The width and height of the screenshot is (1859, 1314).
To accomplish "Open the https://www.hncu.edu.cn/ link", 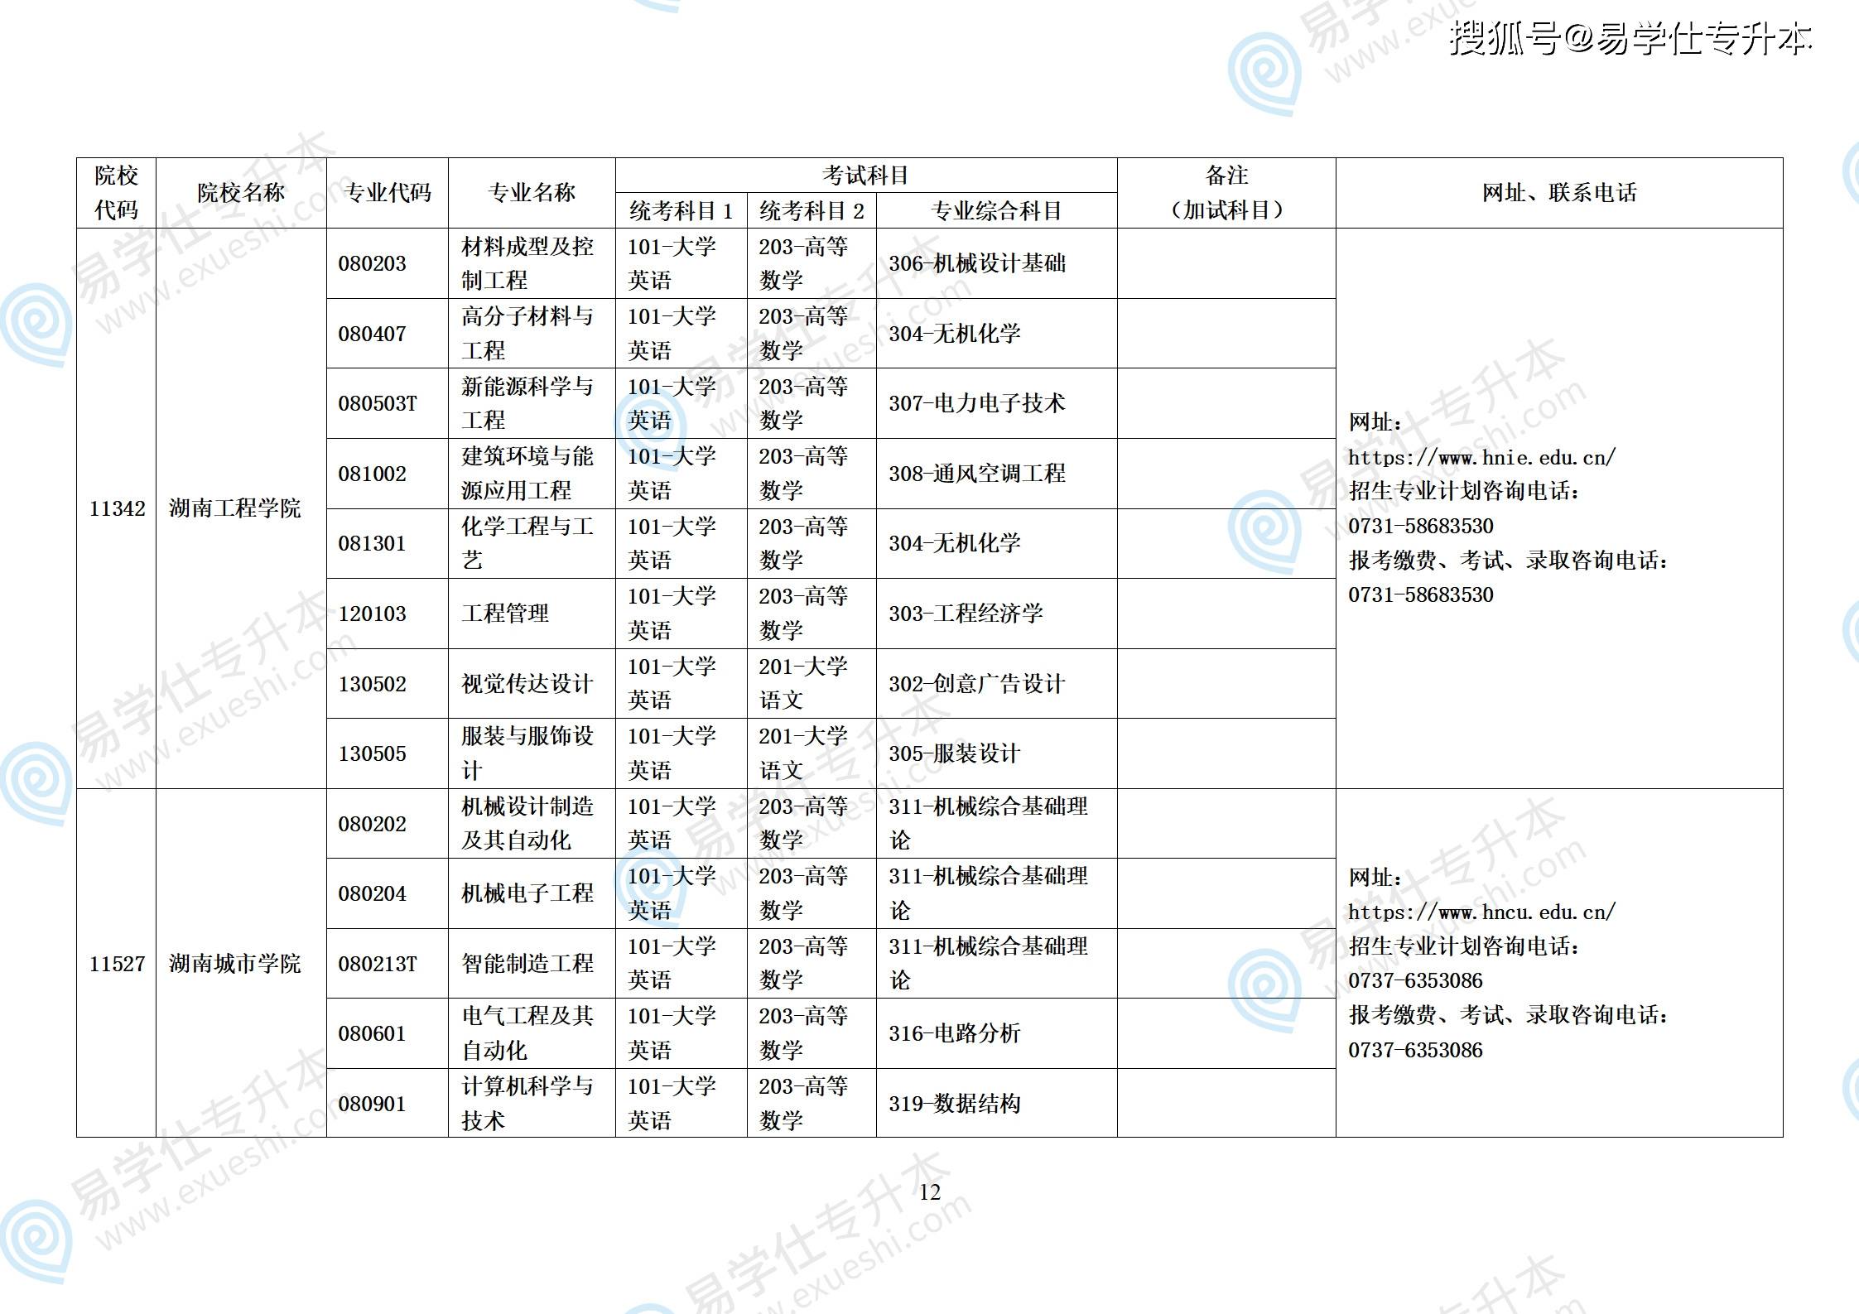I will click(1481, 912).
